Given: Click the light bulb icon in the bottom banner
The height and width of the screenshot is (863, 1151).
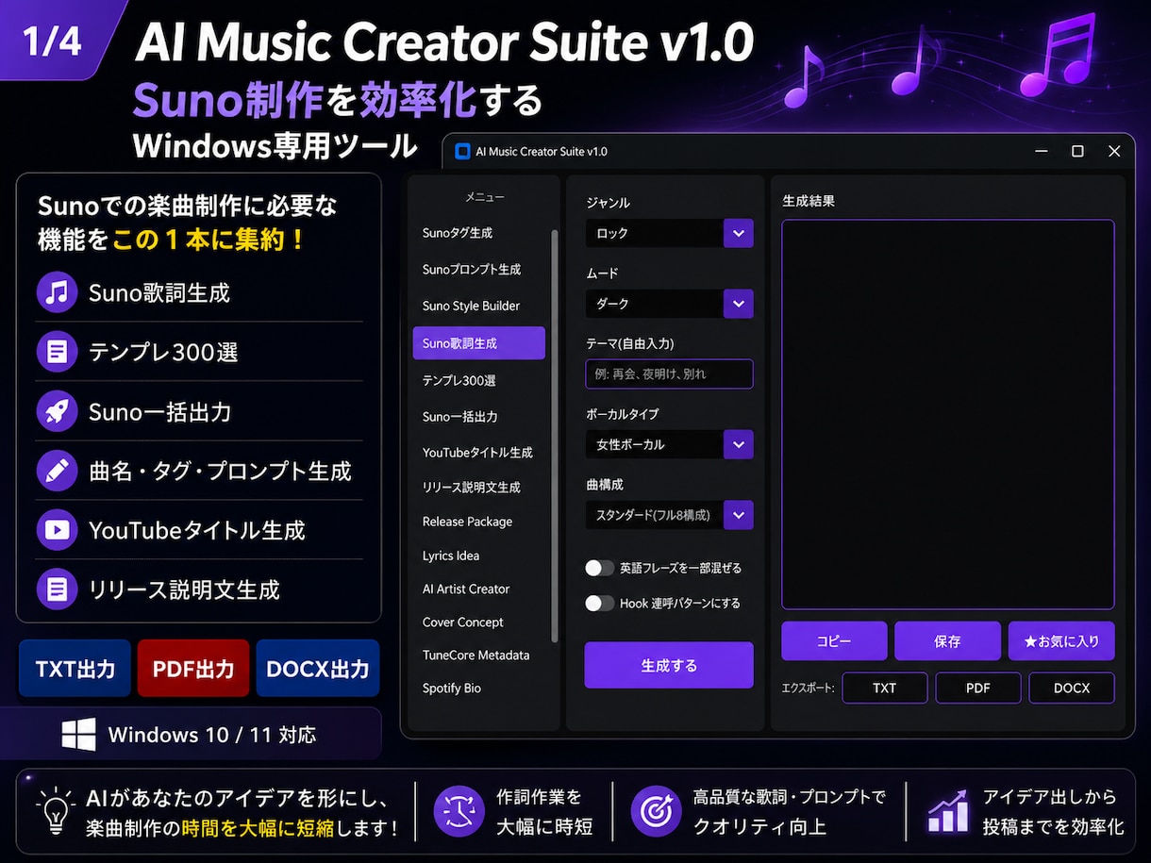Looking at the screenshot, I should pos(55,811).
